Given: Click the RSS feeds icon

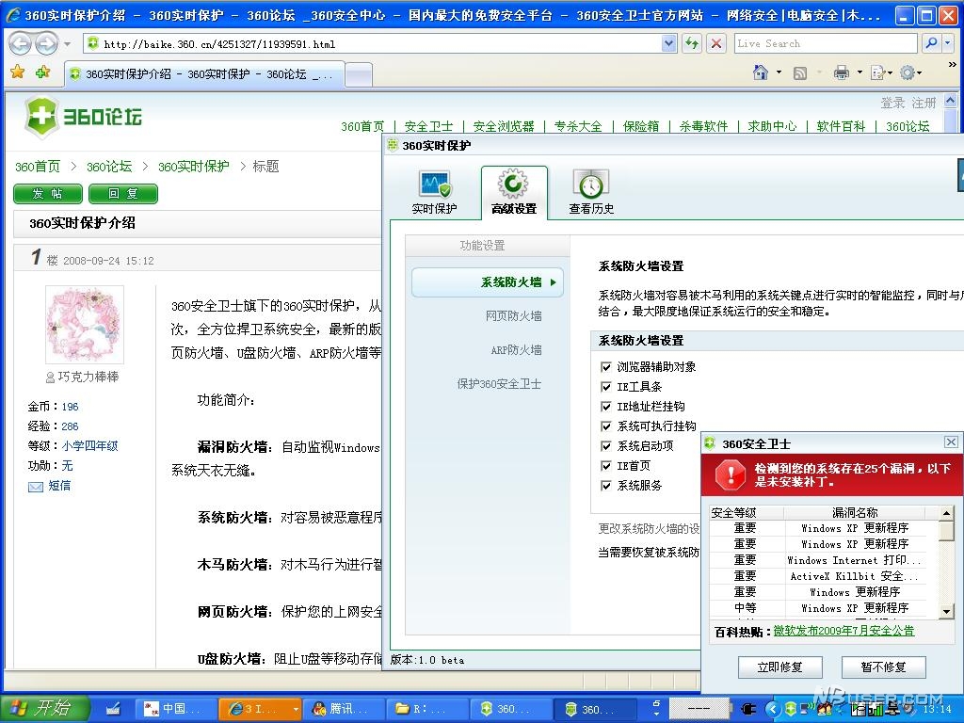Looking at the screenshot, I should [x=800, y=73].
